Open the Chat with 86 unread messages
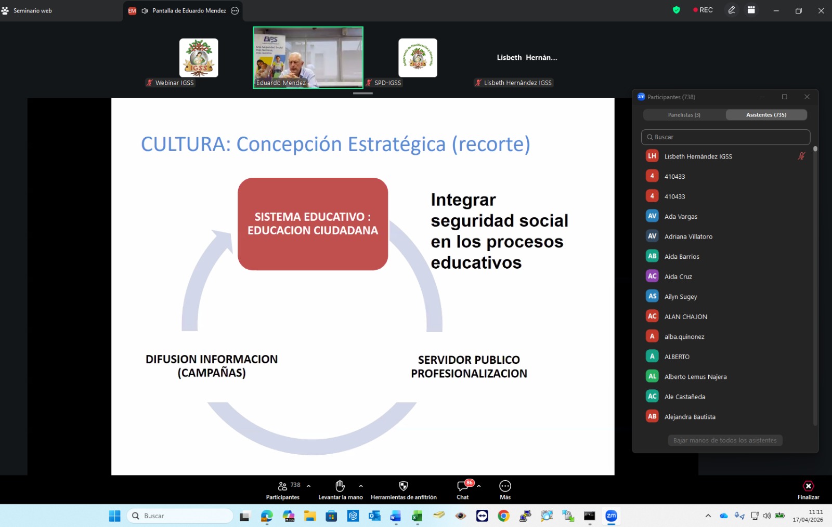832x527 pixels. 462,486
